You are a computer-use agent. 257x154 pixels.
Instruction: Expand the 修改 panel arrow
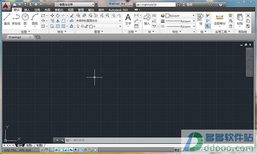(x=66, y=31)
